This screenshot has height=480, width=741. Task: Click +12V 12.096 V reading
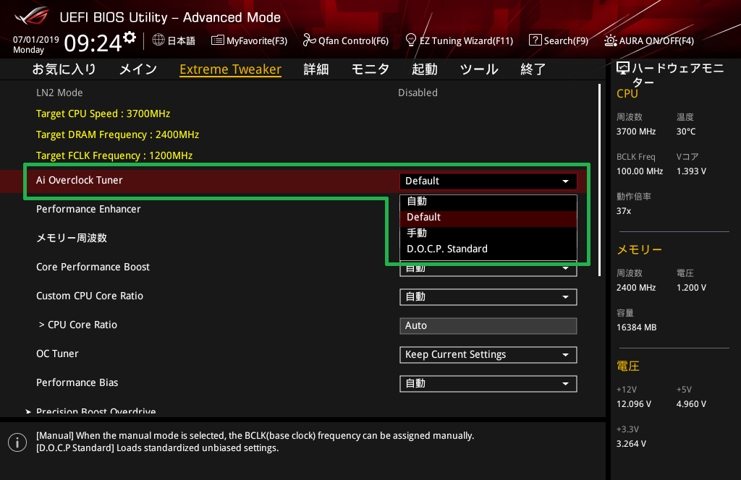(x=634, y=405)
